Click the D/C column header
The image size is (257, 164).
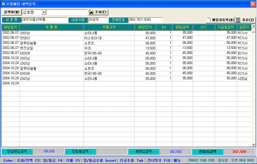click(204, 27)
